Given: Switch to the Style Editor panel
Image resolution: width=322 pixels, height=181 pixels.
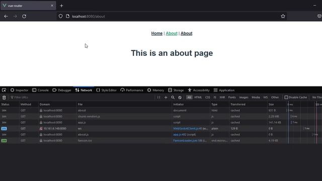Looking at the screenshot, I should coord(106,90).
